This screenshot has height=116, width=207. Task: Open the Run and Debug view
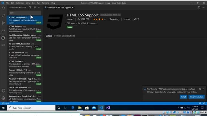pyautogui.click(x=3, y=30)
